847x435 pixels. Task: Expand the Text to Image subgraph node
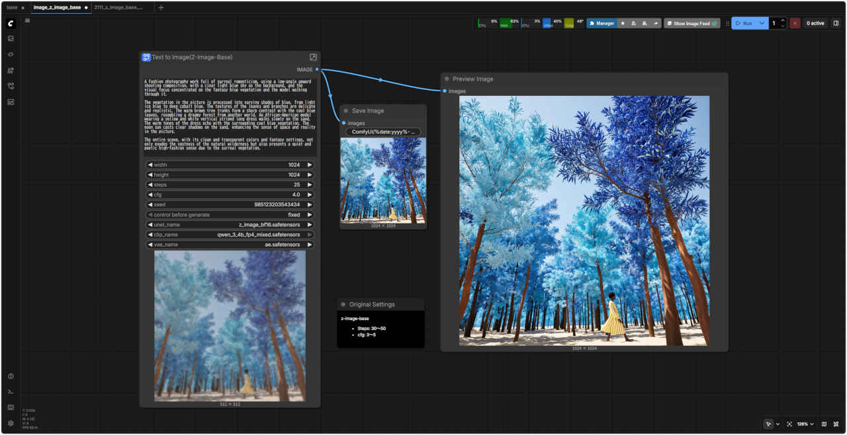tap(313, 58)
